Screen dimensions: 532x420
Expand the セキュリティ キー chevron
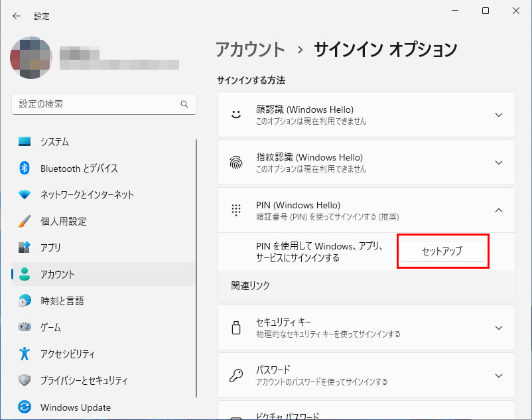click(499, 328)
